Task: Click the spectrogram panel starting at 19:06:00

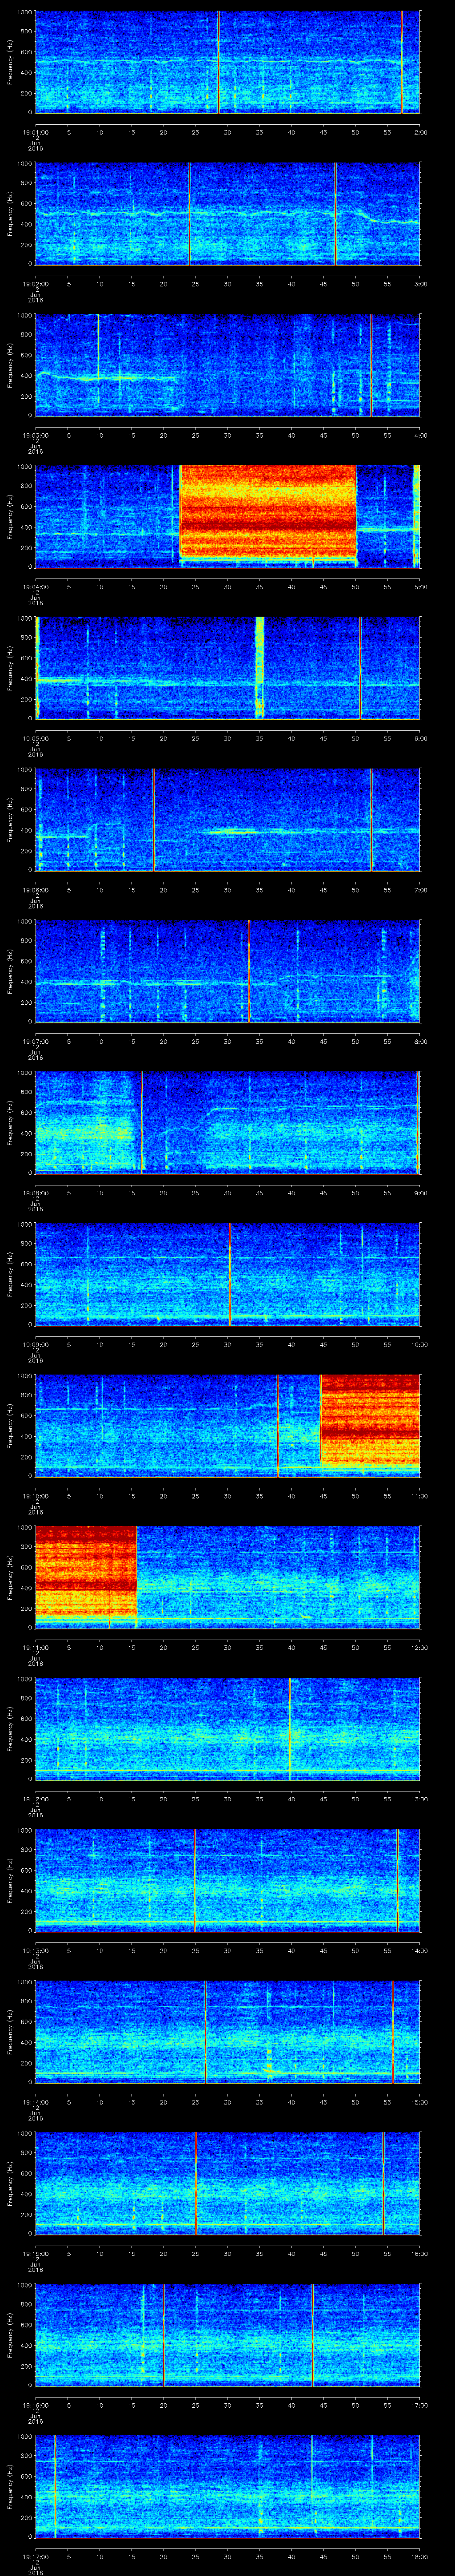Action: (x=227, y=819)
